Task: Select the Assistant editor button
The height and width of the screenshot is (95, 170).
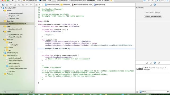Action: (x=149, y=1)
